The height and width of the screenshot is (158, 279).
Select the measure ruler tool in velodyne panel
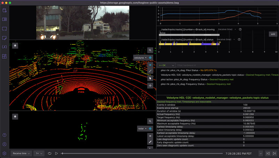pos(150,71)
